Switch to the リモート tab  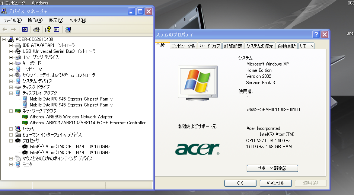306,46
